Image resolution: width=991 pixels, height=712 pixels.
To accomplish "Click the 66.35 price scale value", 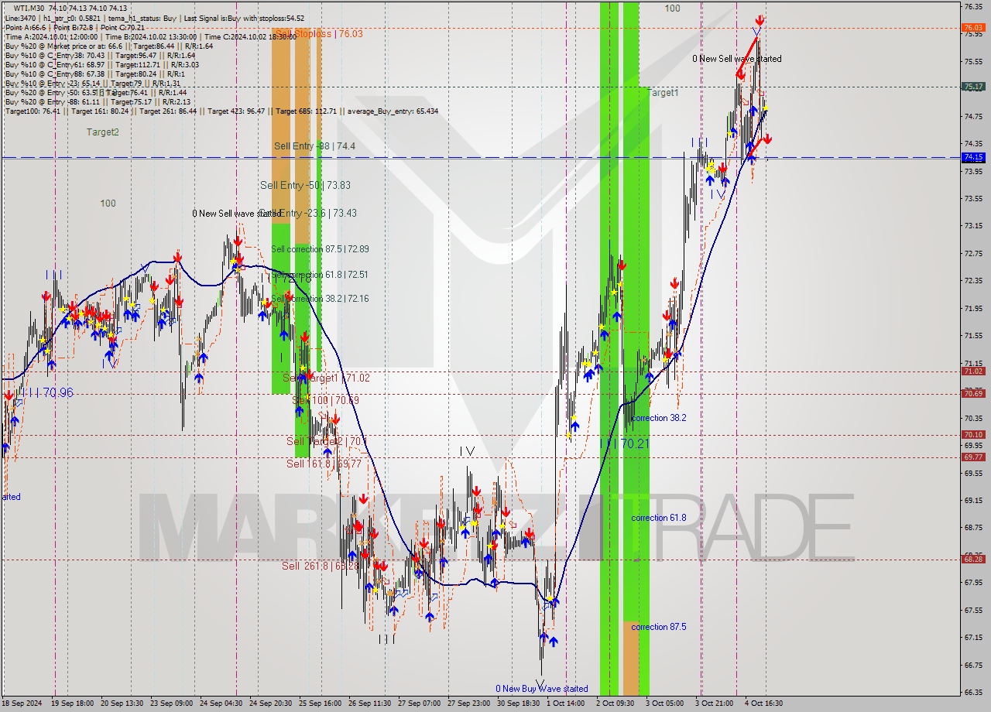I will 973,692.
